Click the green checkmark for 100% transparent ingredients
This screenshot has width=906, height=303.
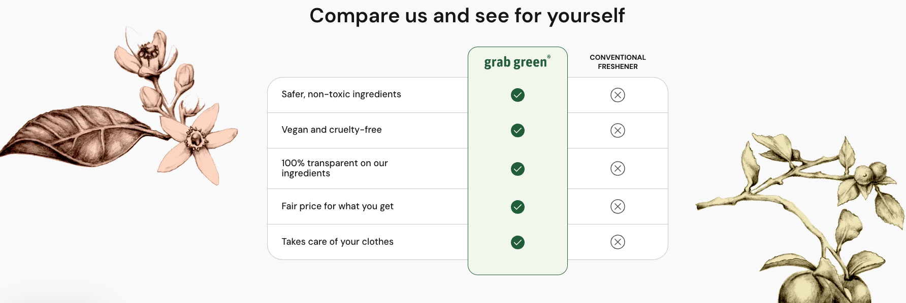[x=517, y=169]
